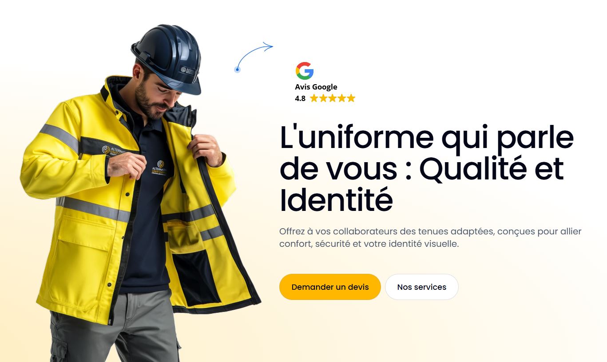The width and height of the screenshot is (607, 362).
Task: Request a quote via Demander un devis
Action: tap(330, 287)
